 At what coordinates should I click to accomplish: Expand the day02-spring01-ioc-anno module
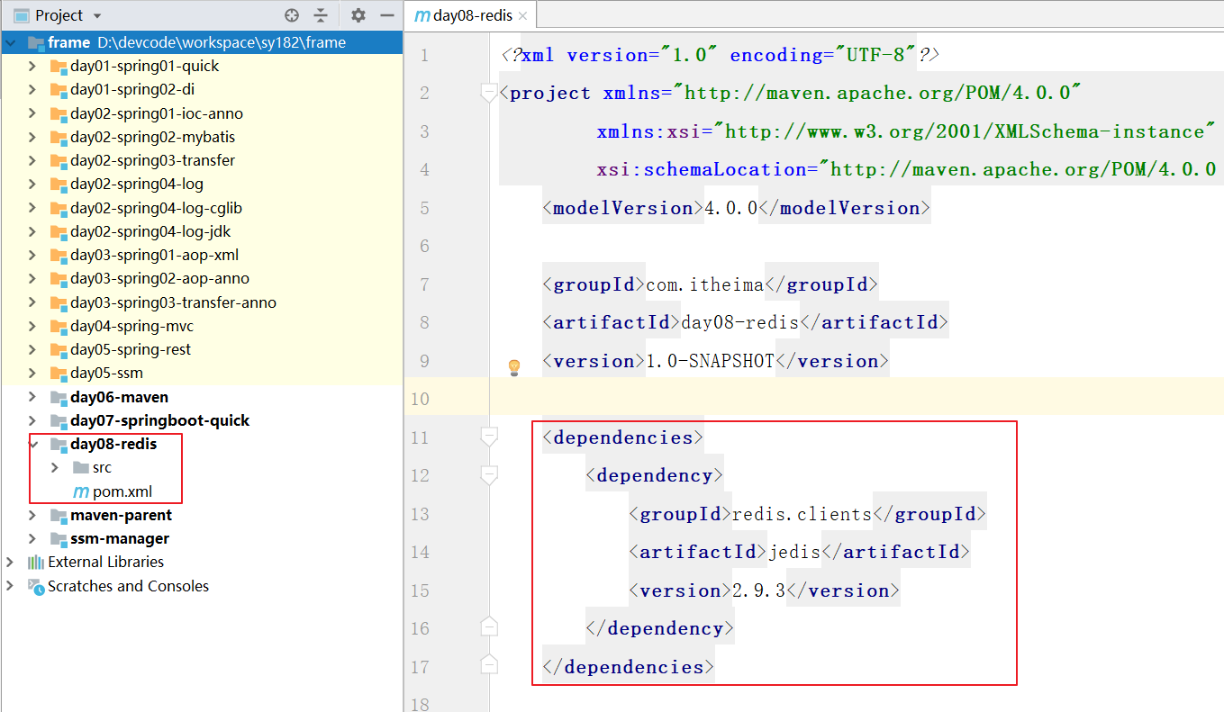click(32, 113)
